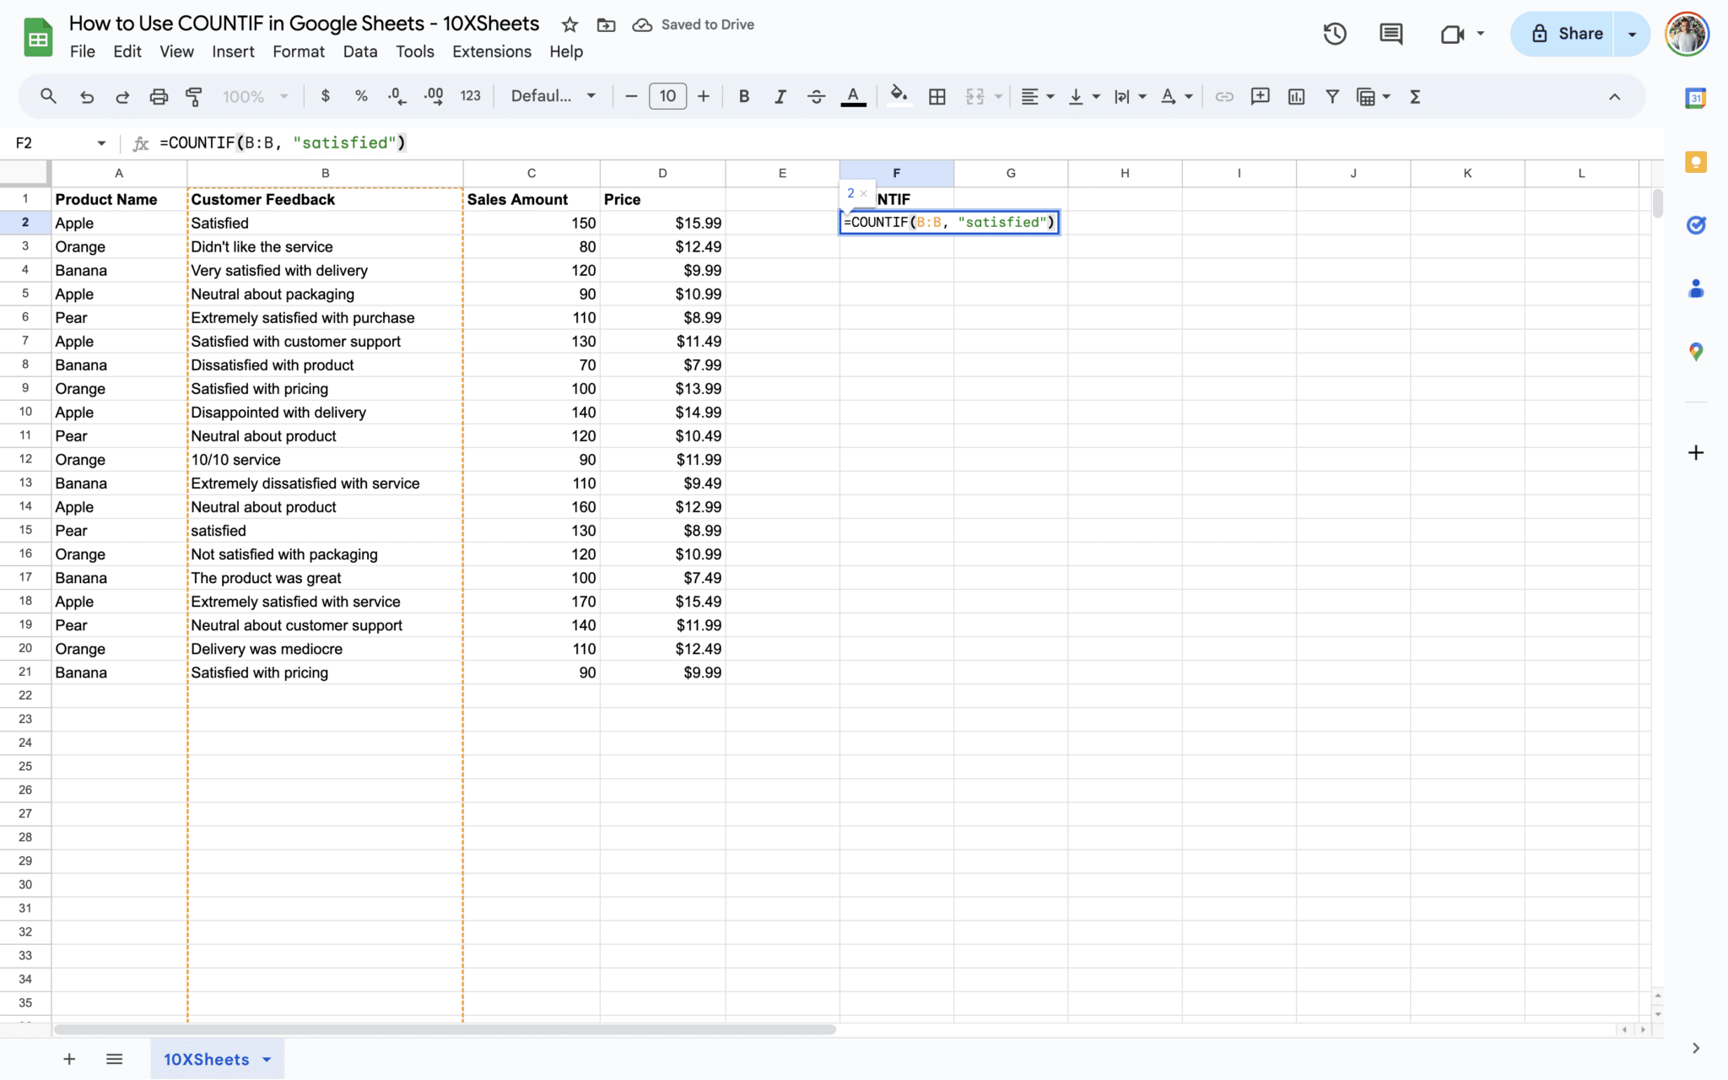Open the fill color picker
The image size is (1728, 1080).
pos(899,96)
